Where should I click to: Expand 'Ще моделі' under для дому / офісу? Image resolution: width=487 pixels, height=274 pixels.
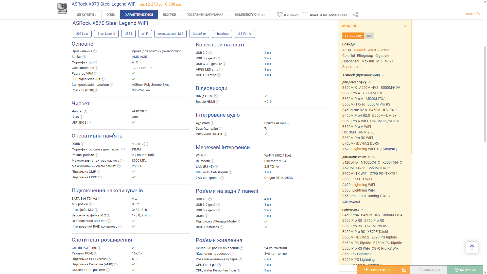click(x=387, y=149)
